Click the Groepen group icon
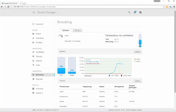The height and width of the screenshot is (112, 176). coord(33,42)
